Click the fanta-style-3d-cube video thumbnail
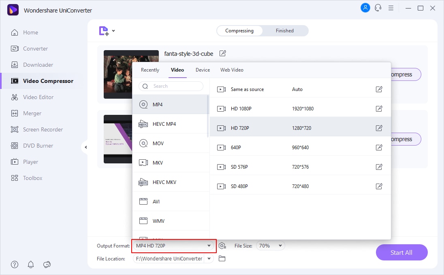 (x=118, y=74)
